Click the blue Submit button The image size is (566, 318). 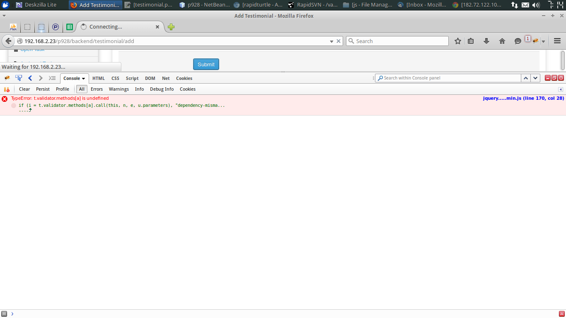(x=206, y=64)
